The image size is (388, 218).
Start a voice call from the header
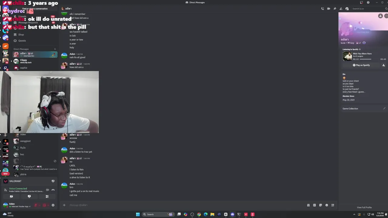click(x=323, y=9)
